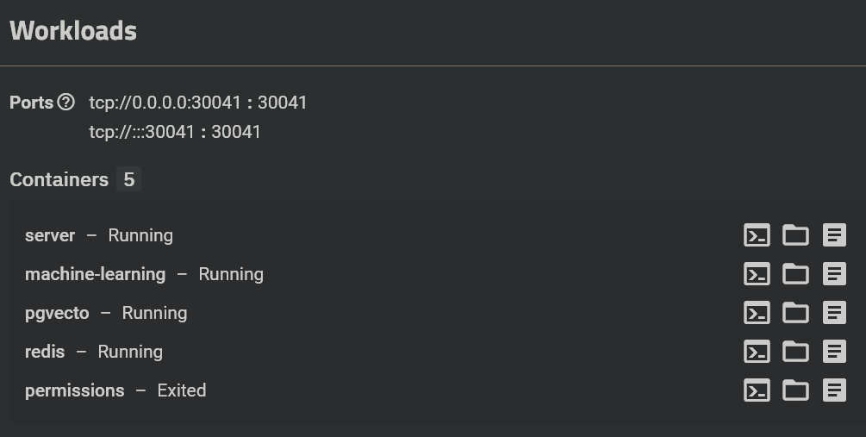Click the Containers count badge
Viewport: 866px width, 437px height.
tap(129, 179)
